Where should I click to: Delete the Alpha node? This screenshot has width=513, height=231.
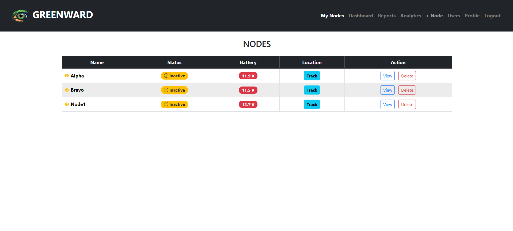(407, 76)
